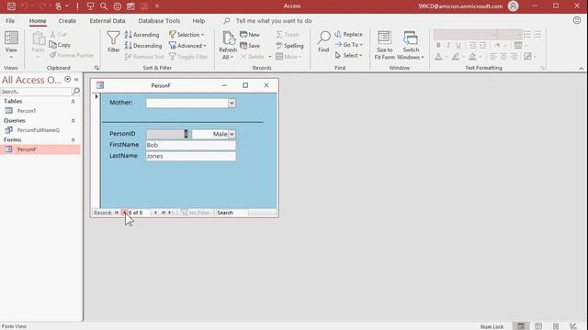
Task: Switch to Layout View icon in status bar
Action: point(556,326)
